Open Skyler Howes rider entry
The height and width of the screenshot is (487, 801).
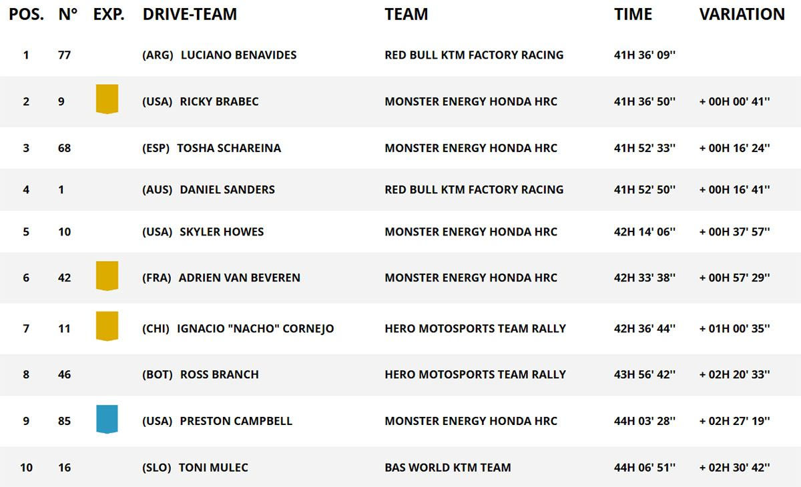[x=222, y=232]
